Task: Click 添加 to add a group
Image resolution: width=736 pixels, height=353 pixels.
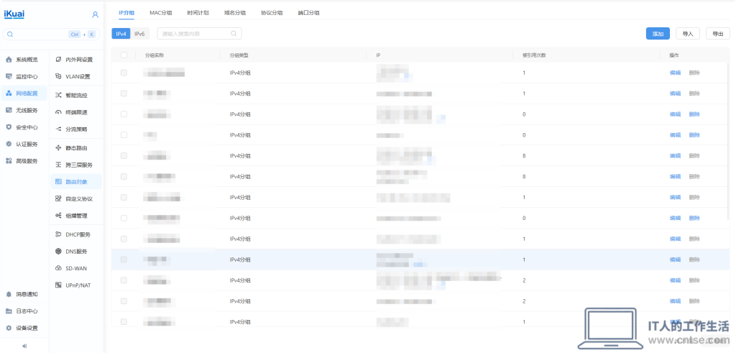Action: pyautogui.click(x=658, y=33)
